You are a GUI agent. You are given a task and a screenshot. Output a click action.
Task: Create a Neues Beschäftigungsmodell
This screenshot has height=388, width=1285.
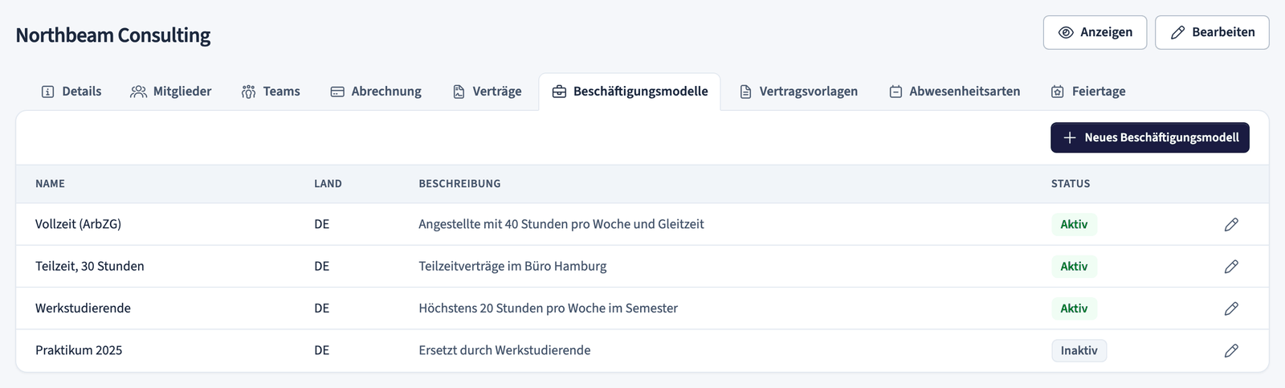pos(1149,137)
